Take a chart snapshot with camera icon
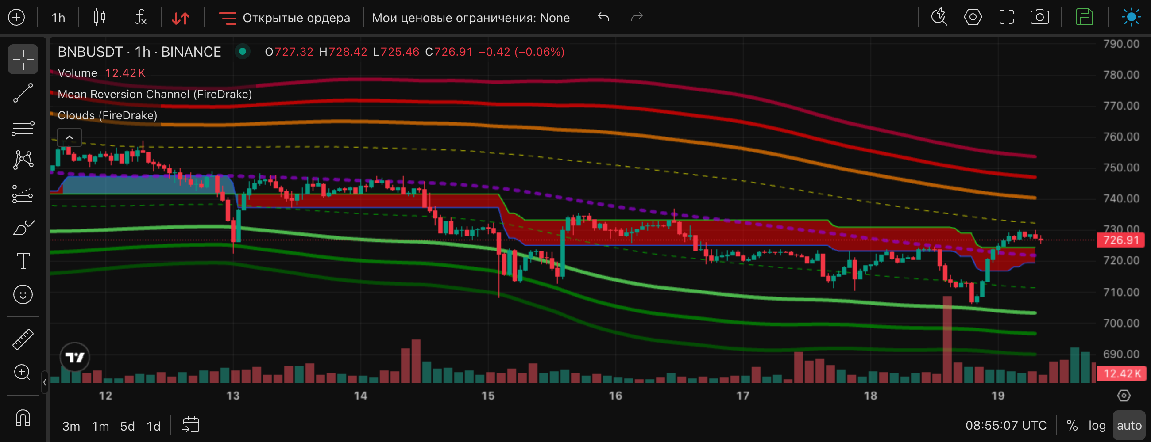 [x=1040, y=17]
